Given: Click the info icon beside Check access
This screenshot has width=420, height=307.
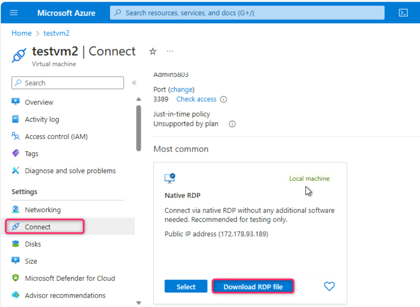Looking at the screenshot, I should (223, 99).
